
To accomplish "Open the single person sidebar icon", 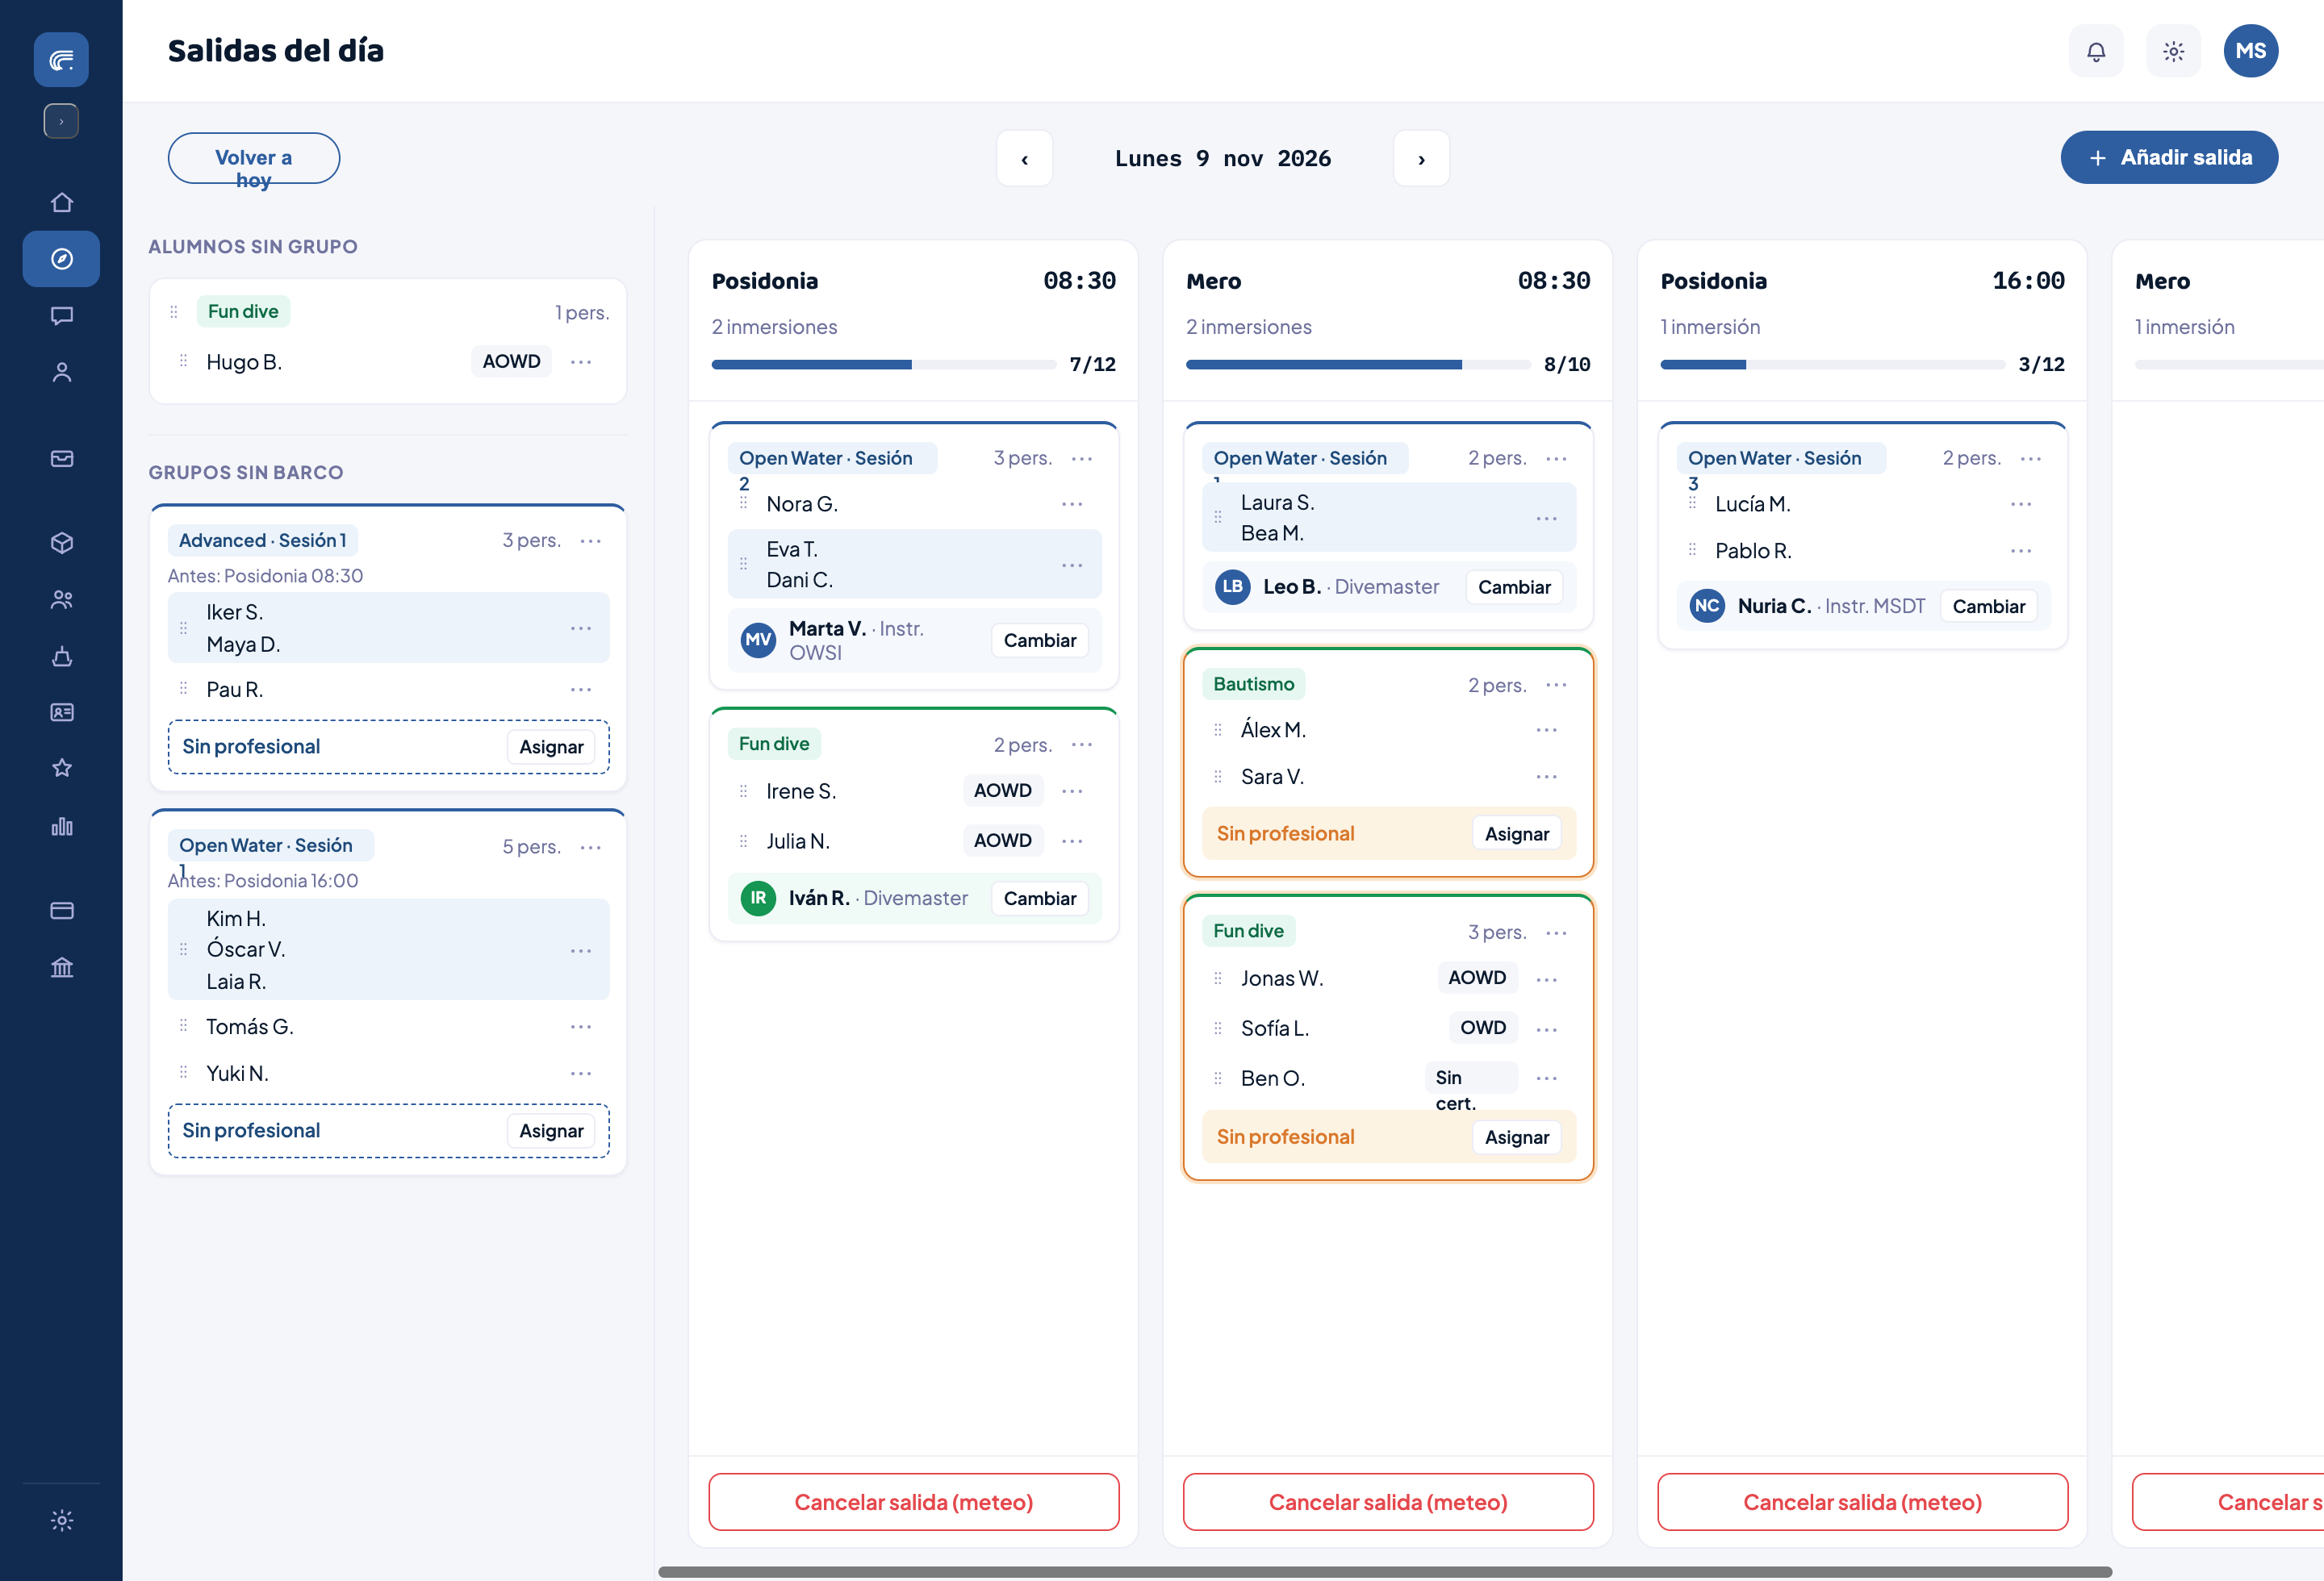I will [x=62, y=372].
